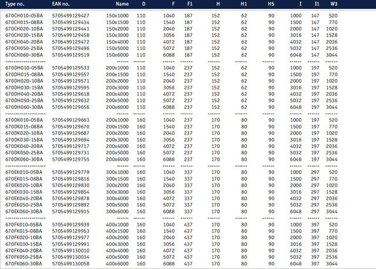Click EAN number 5705499129519
Image resolution: width=376 pixels, height=269 pixels.
click(70, 55)
